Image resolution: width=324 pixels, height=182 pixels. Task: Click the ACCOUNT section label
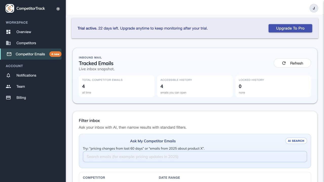pyautogui.click(x=14, y=66)
